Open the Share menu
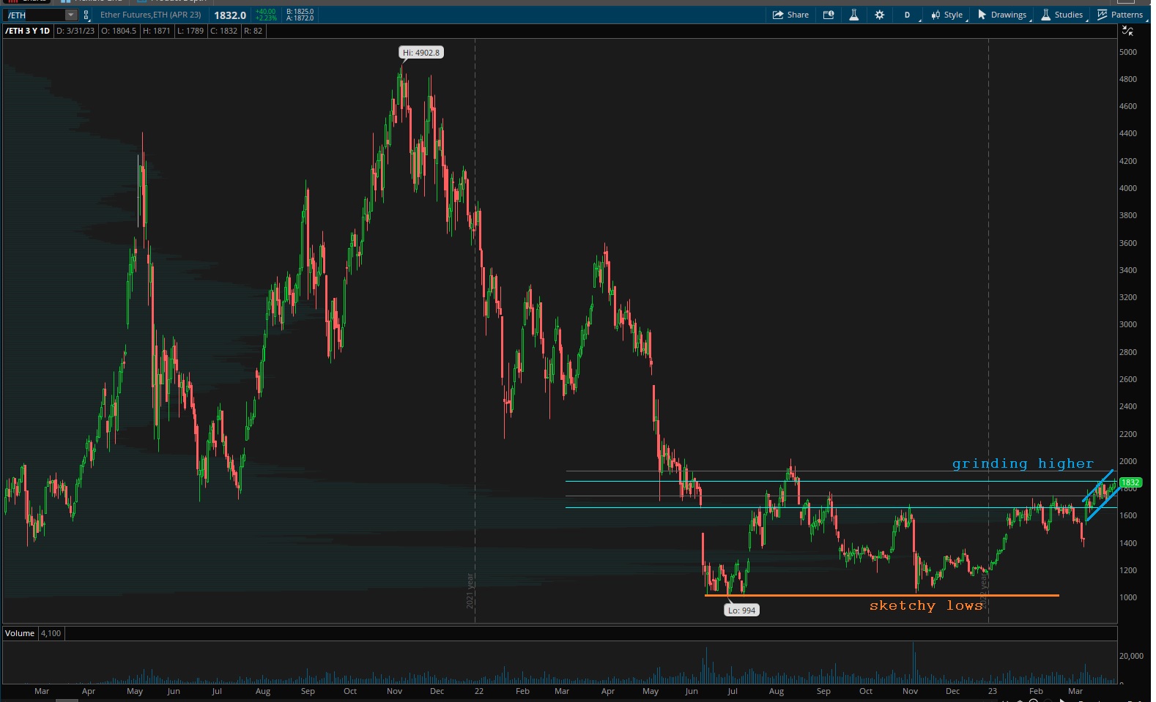Screen dimensions: 1156x702 click(x=791, y=15)
